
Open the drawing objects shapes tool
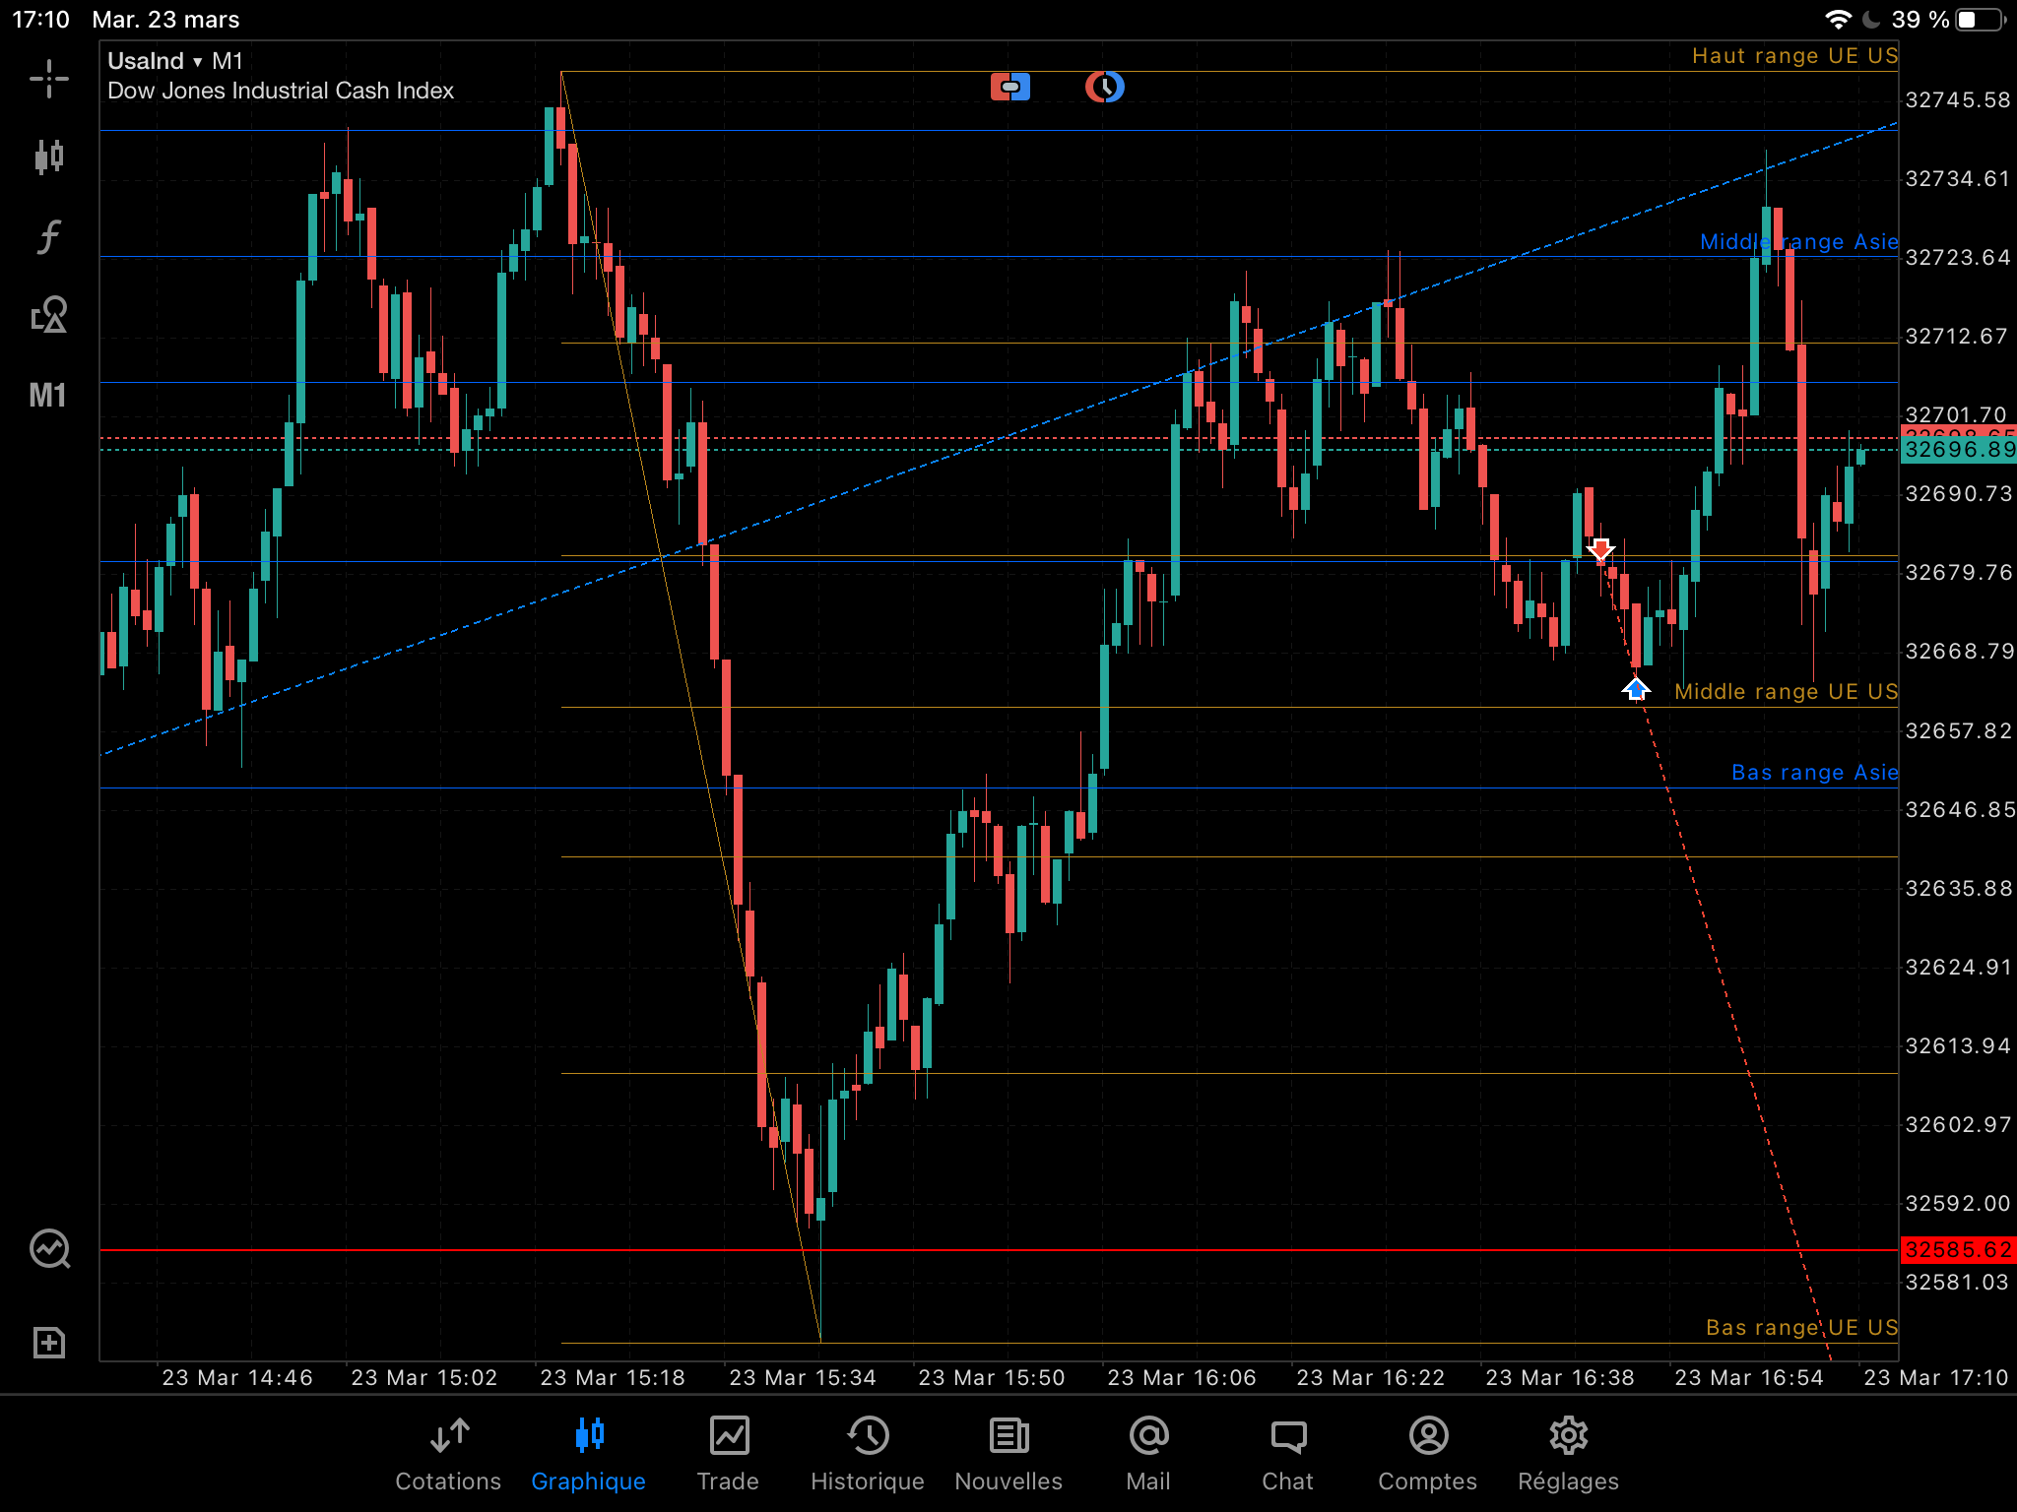(x=48, y=315)
